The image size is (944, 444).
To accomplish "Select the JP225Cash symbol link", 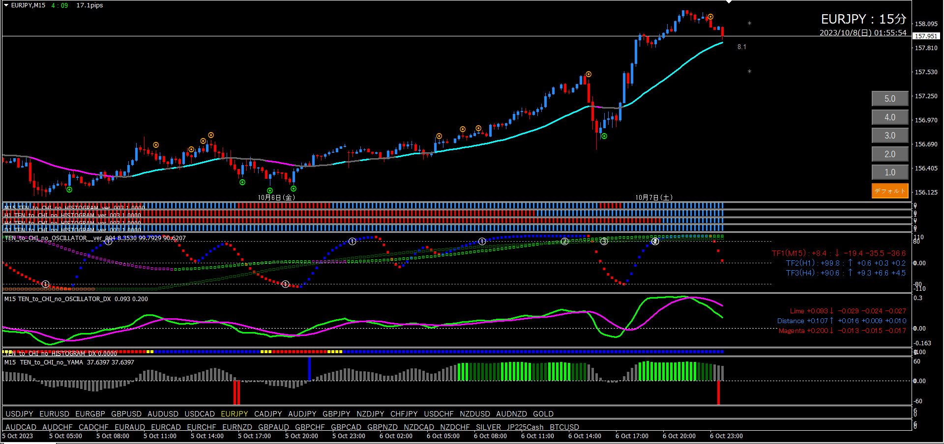I will click(525, 427).
